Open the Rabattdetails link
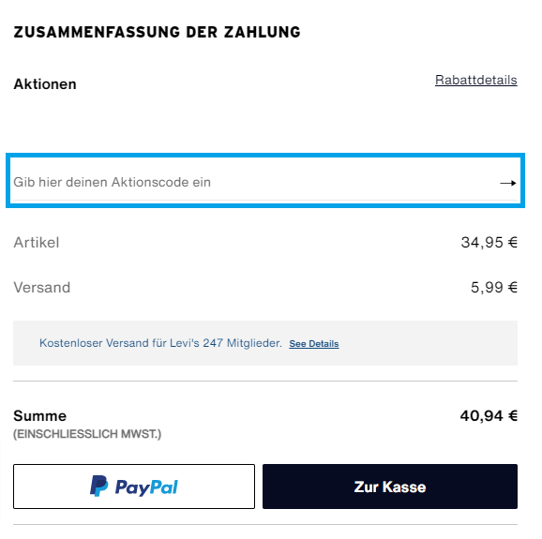This screenshot has width=542, height=539. 476,80
